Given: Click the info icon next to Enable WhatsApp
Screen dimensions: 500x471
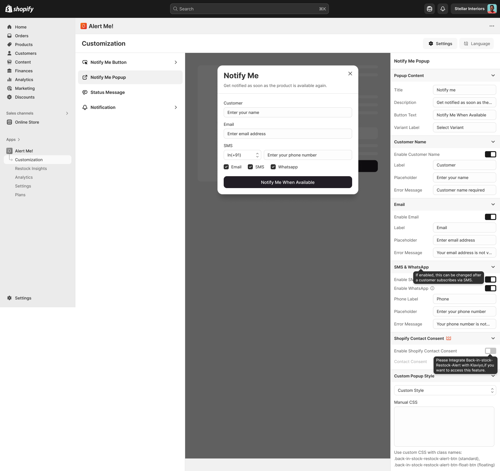Looking at the screenshot, I should tap(432, 288).
